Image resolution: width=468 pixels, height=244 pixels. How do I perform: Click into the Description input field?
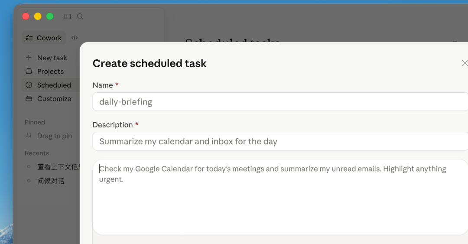click(279, 141)
